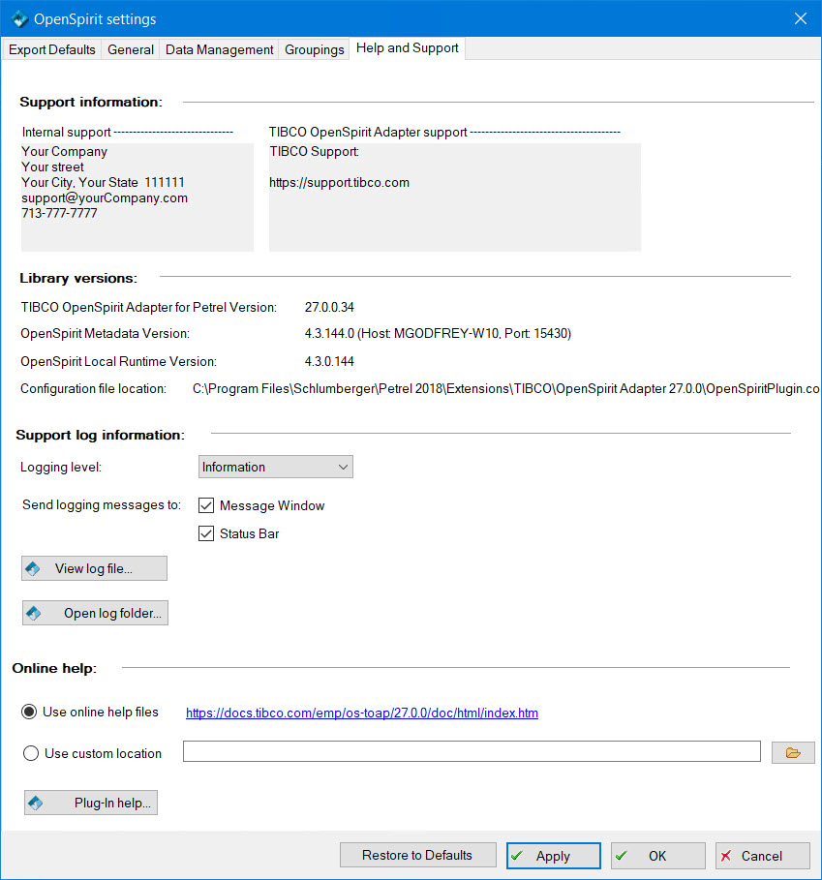Click folder browse icon for custom help location
The height and width of the screenshot is (880, 822).
coord(793,752)
